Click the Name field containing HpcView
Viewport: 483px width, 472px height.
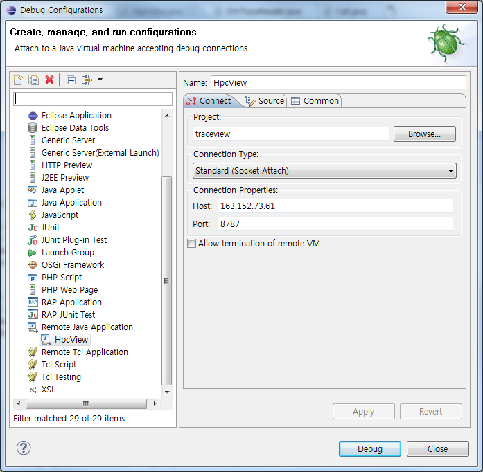[338, 83]
